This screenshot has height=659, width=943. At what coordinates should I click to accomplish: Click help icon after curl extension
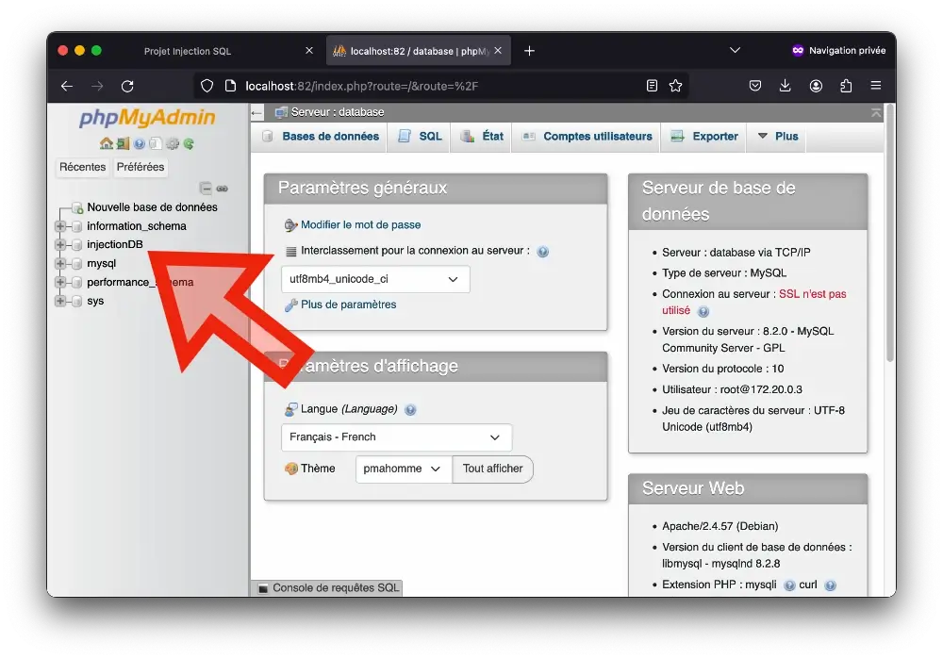[x=830, y=585]
